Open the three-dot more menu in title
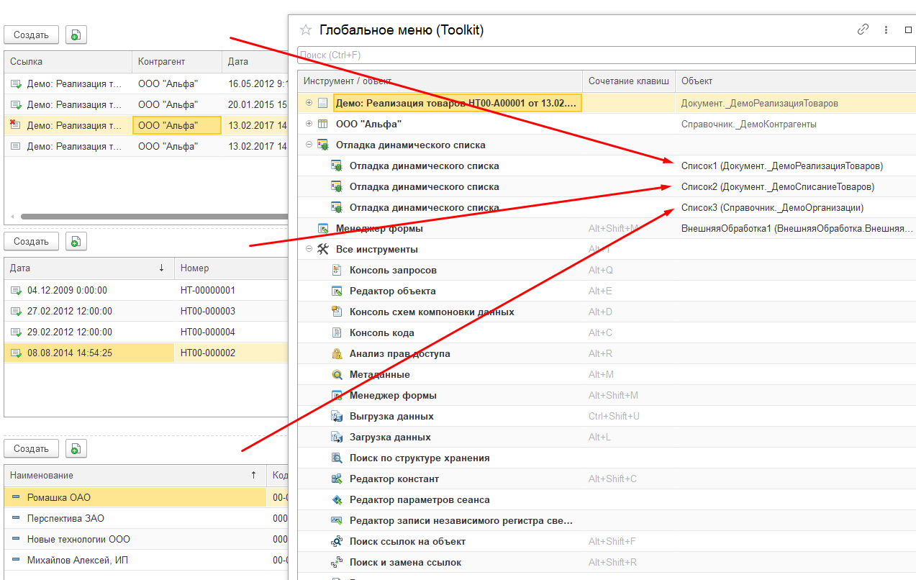The height and width of the screenshot is (580, 916). (886, 30)
